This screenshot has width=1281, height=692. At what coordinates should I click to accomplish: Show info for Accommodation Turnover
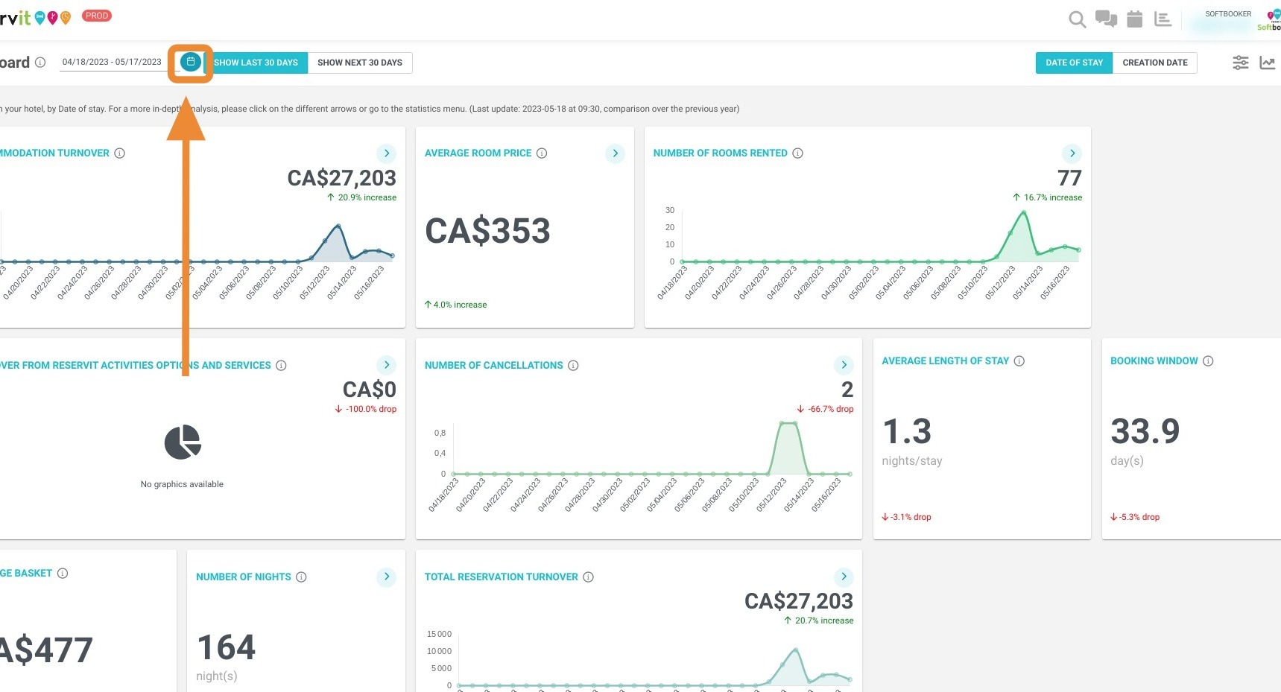click(x=119, y=153)
